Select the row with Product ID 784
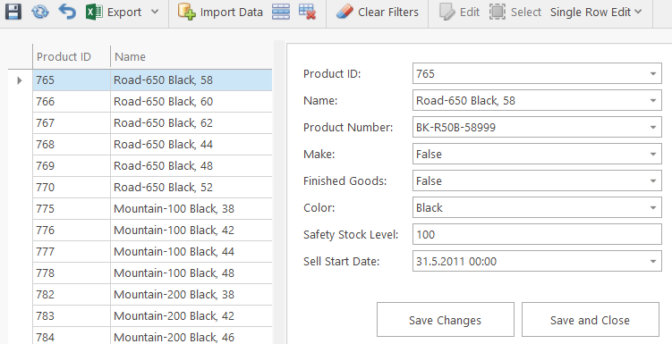Image resolution: width=672 pixels, height=344 pixels. click(153, 336)
